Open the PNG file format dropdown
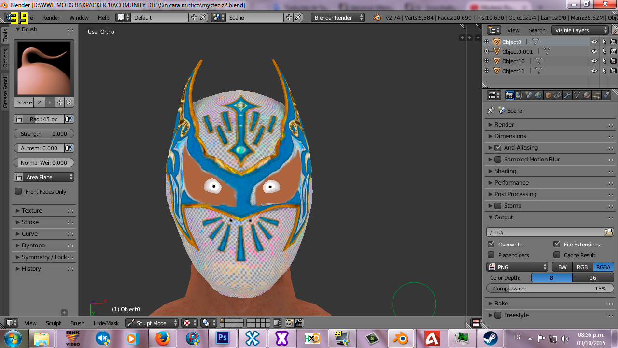This screenshot has height=348, width=618. [517, 267]
